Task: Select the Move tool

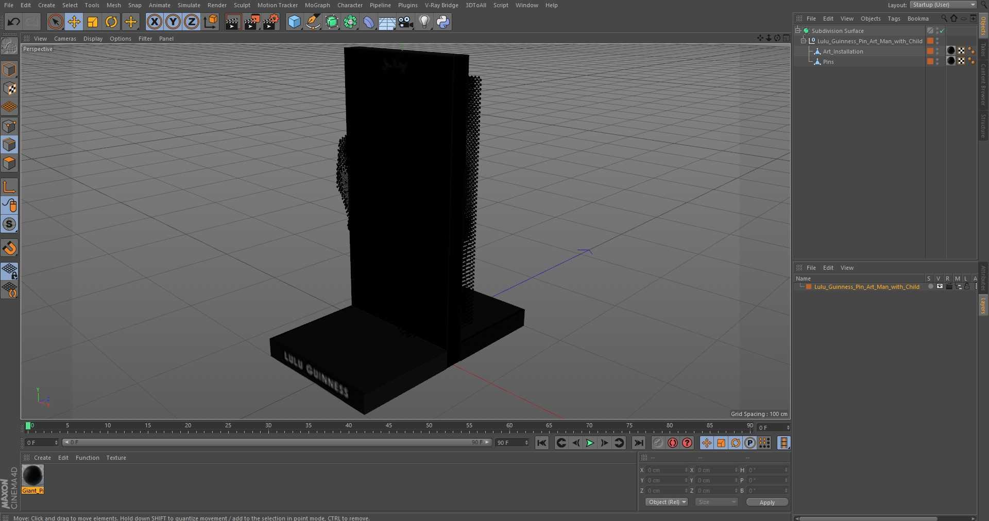Action: (x=74, y=22)
